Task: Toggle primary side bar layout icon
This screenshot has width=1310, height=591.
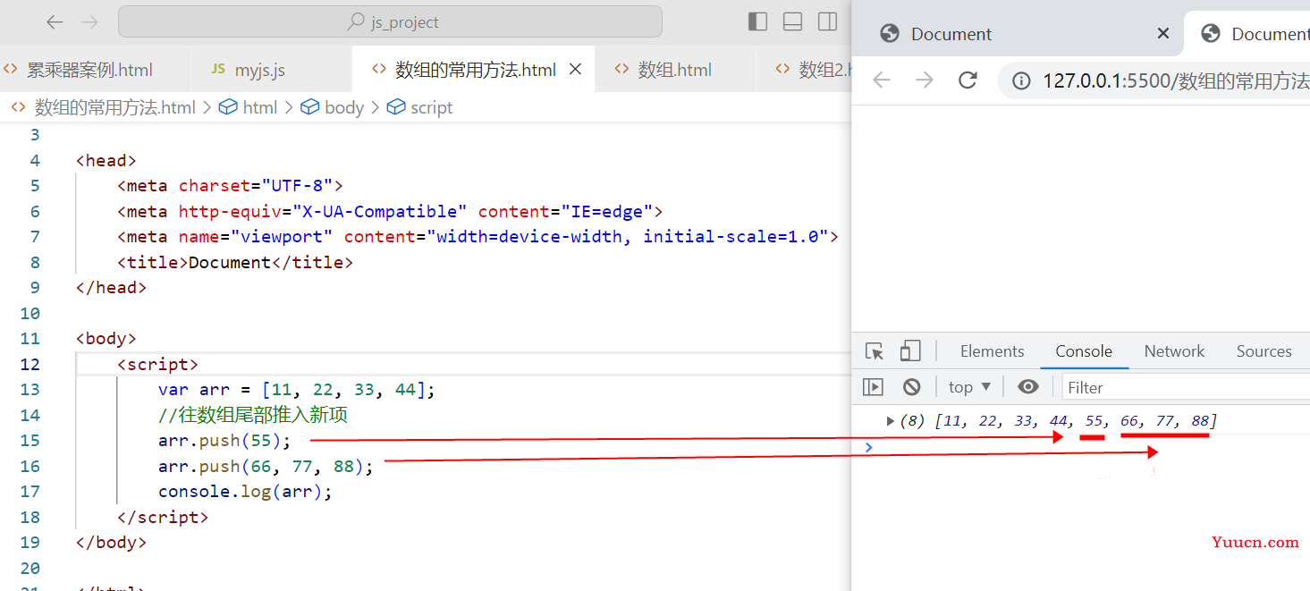Action: [x=757, y=21]
